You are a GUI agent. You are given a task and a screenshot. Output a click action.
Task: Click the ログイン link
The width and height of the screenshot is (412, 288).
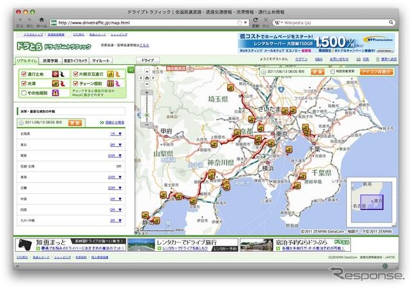point(301,59)
